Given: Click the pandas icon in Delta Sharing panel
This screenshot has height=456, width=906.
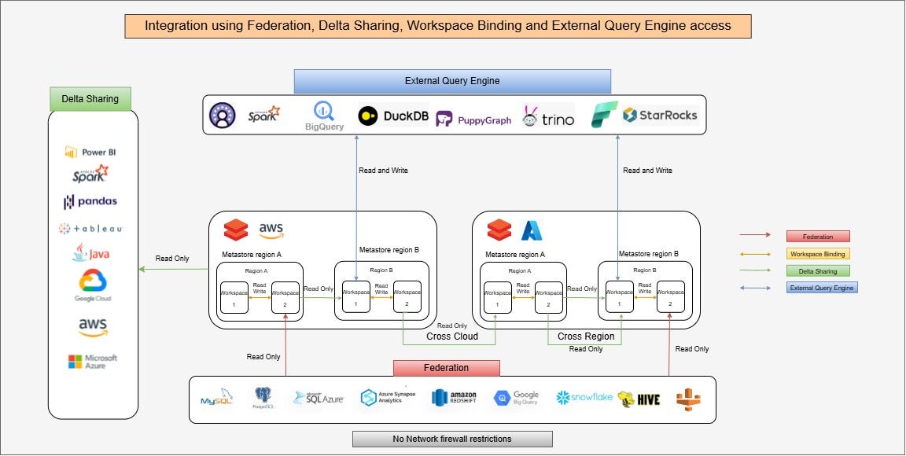Looking at the screenshot, I should click(x=89, y=202).
